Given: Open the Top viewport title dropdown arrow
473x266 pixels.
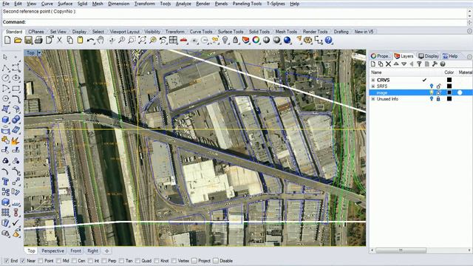Looking at the screenshot, I should pos(39,52).
